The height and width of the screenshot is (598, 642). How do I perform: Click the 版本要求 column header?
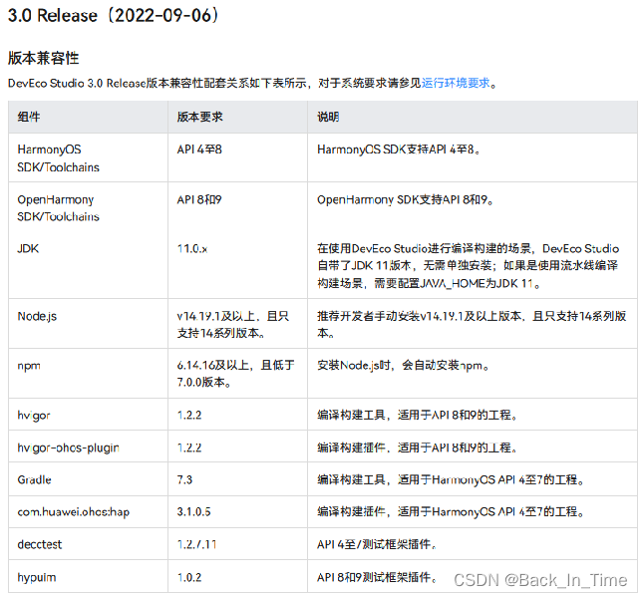(x=199, y=117)
